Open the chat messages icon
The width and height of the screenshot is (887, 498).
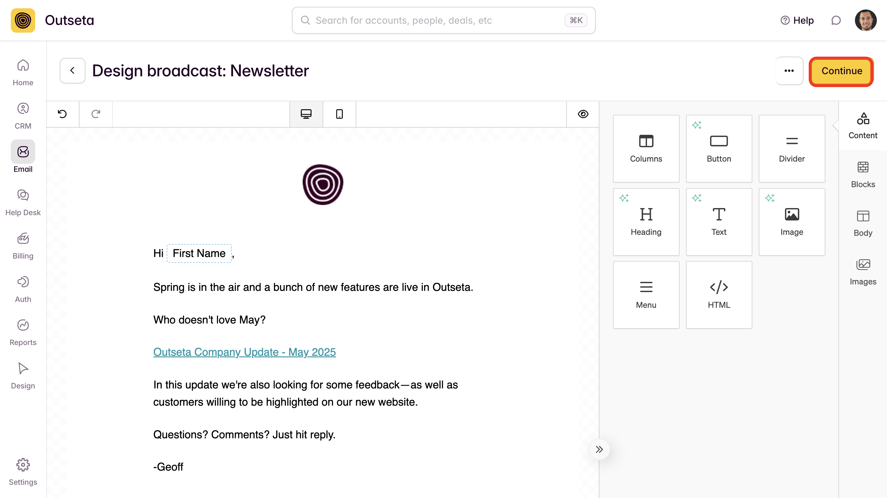[x=836, y=20]
